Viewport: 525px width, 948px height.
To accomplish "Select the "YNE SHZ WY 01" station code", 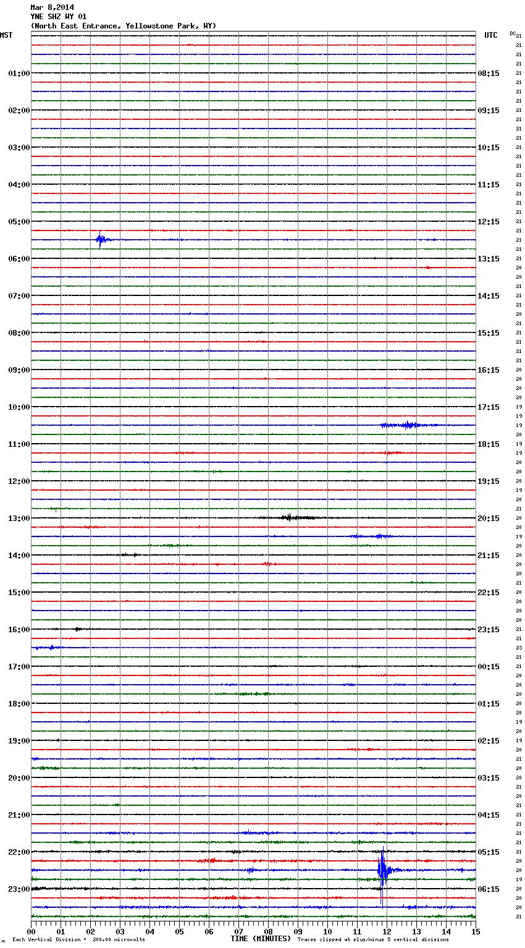I will coord(59,17).
